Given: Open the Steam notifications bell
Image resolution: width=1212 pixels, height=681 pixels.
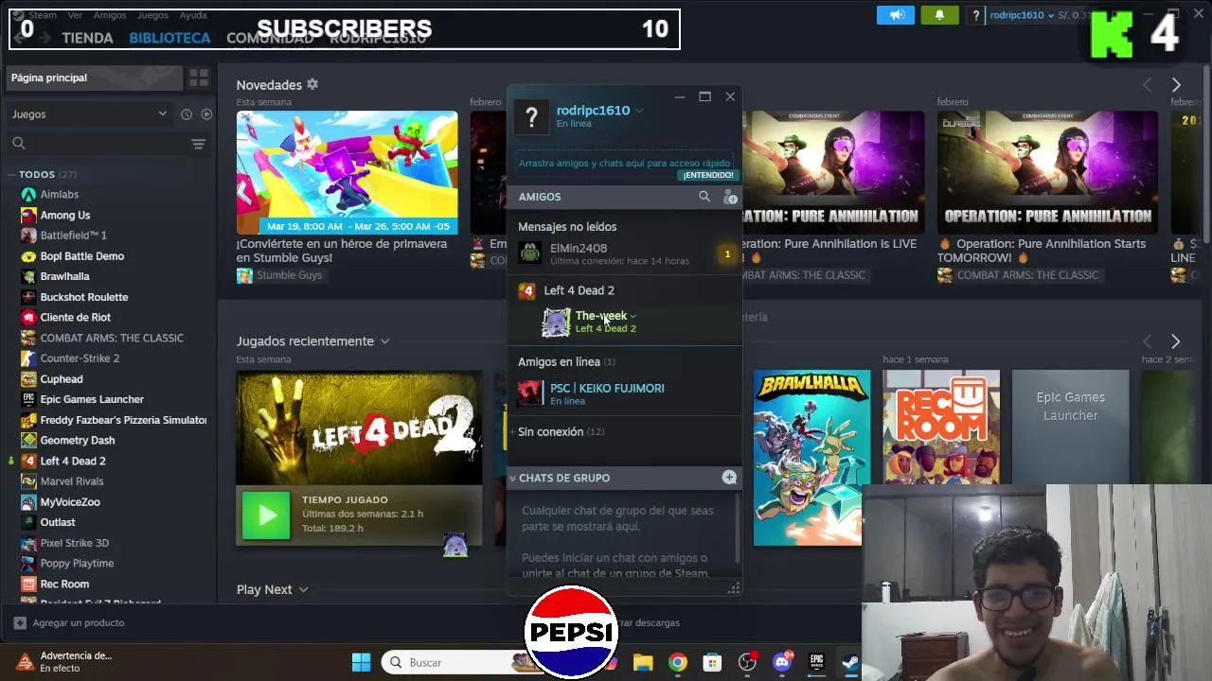Looking at the screenshot, I should 939,15.
